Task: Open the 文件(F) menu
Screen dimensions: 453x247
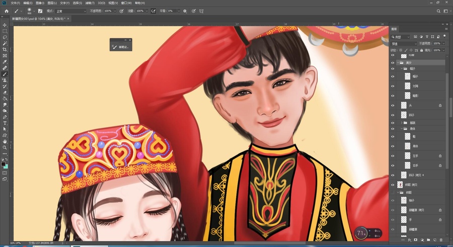Action: (x=15, y=3)
